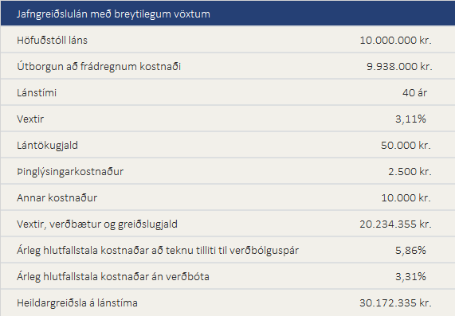This screenshot has height=316, width=455.
Task: Select the 'Lánstími' row label
Action: pos(37,93)
